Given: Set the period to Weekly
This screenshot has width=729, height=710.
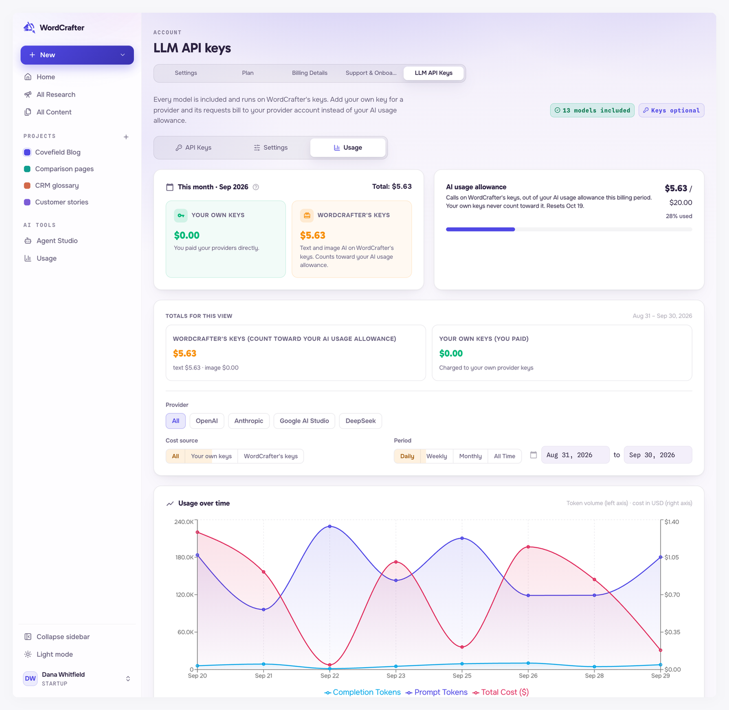Looking at the screenshot, I should click(436, 456).
